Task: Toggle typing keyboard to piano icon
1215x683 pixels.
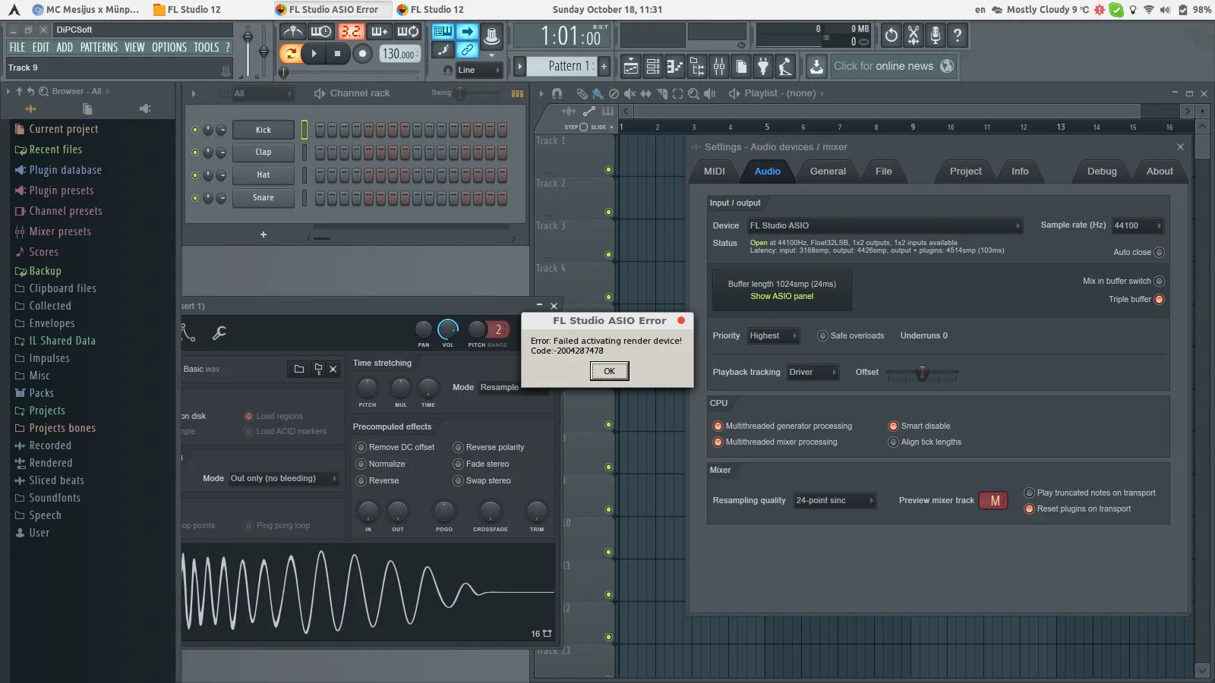Action: click(x=443, y=31)
